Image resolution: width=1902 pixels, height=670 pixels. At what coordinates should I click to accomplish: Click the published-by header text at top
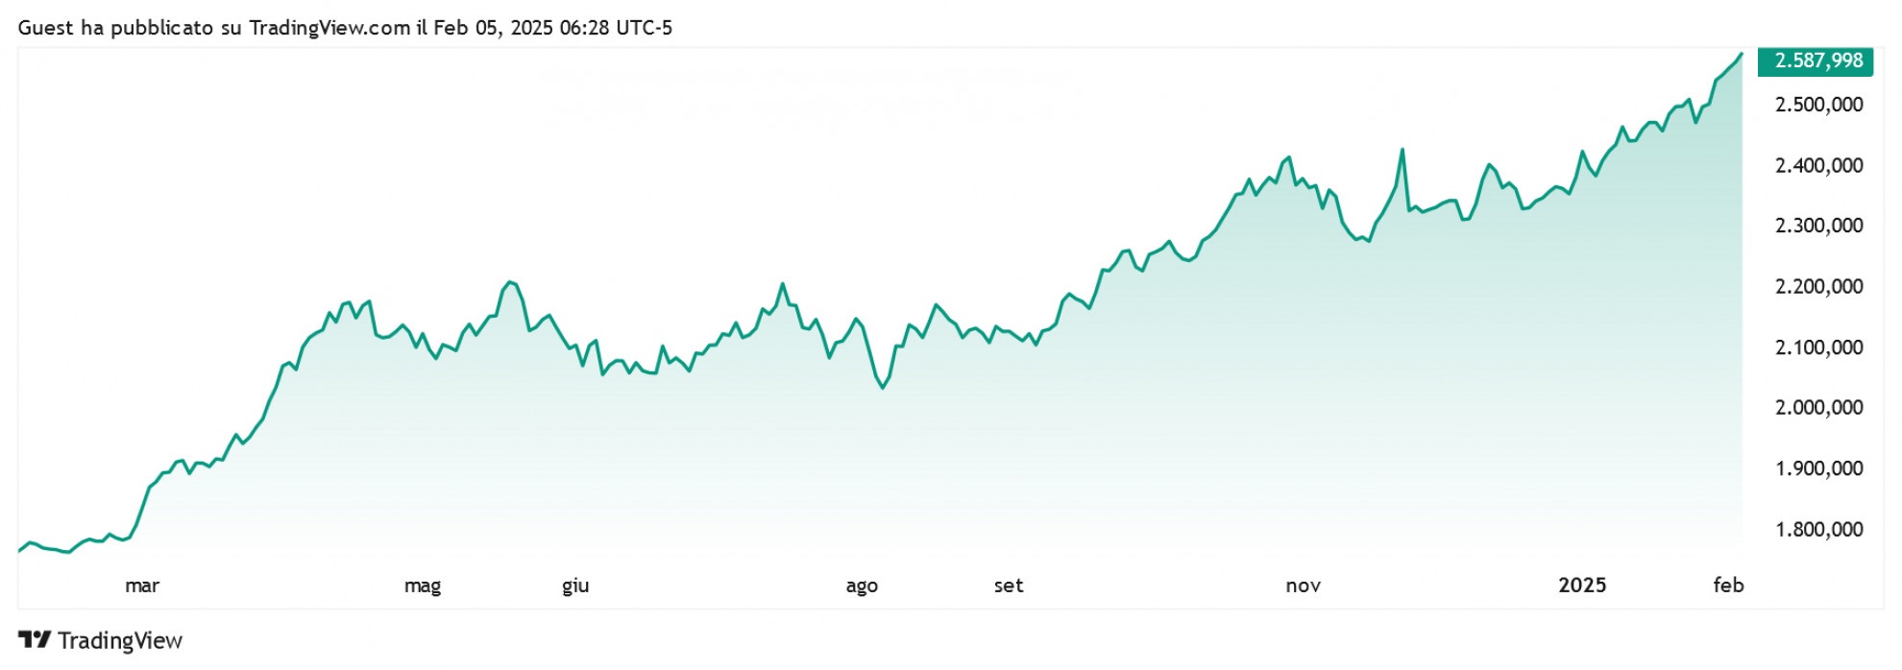coord(345,28)
